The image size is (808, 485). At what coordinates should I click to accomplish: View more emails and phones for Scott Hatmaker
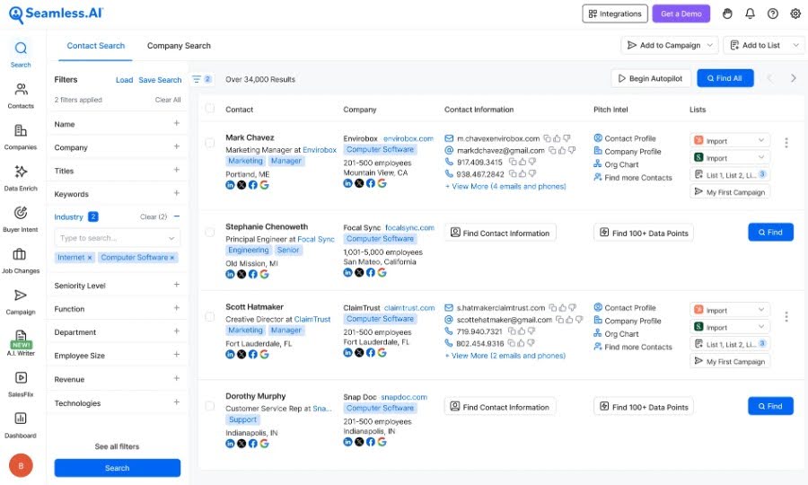coord(505,356)
